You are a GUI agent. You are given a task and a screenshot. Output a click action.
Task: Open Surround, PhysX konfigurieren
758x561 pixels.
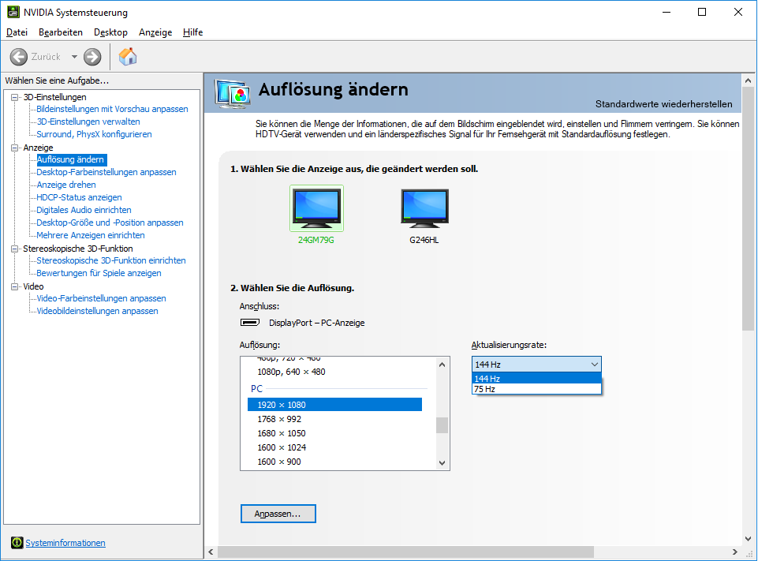point(95,134)
